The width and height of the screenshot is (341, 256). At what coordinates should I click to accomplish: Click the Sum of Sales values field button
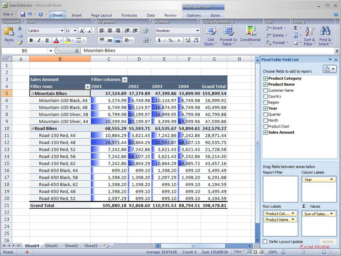(x=319, y=214)
